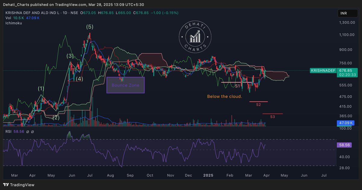Select the wave label (5)

click(90, 27)
